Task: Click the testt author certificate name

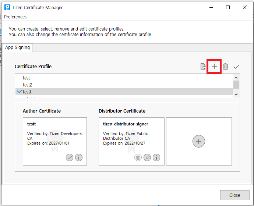Action: (31, 124)
